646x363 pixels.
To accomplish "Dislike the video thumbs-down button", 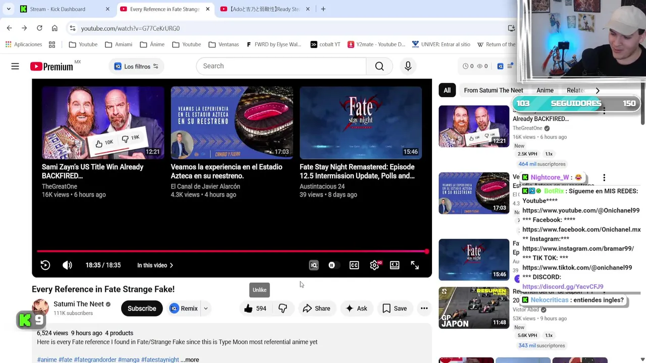I will point(283,309).
